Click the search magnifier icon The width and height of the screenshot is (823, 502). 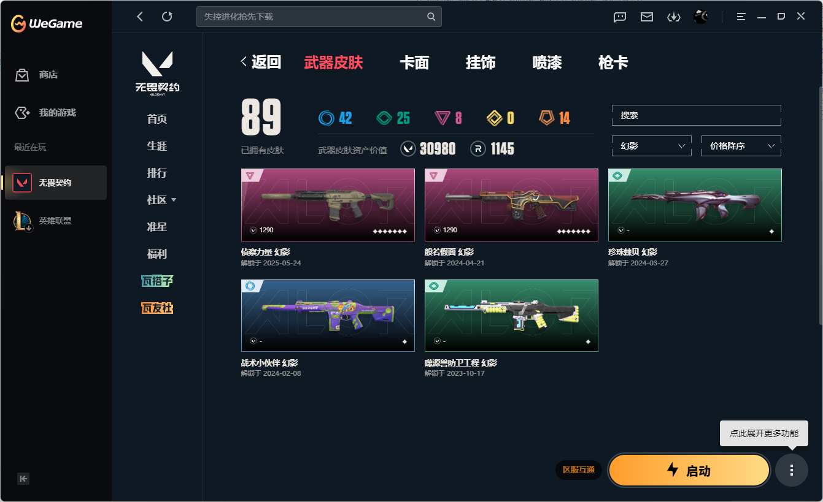pyautogui.click(x=431, y=17)
